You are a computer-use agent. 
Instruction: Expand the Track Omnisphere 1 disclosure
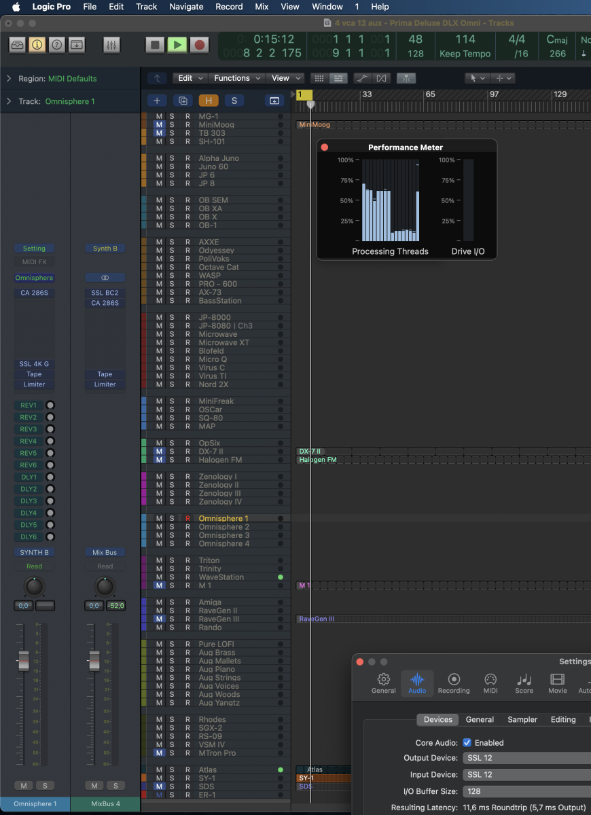9,101
